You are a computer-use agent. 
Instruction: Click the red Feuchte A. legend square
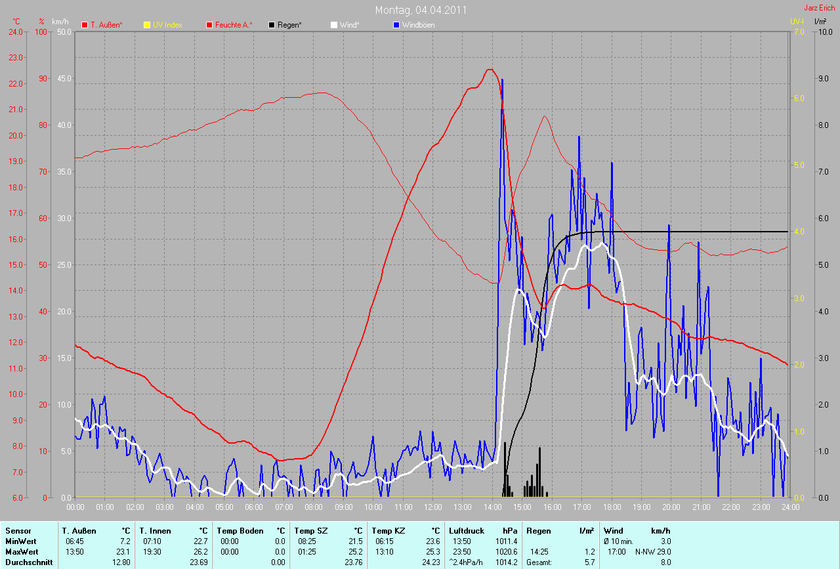[x=209, y=25]
